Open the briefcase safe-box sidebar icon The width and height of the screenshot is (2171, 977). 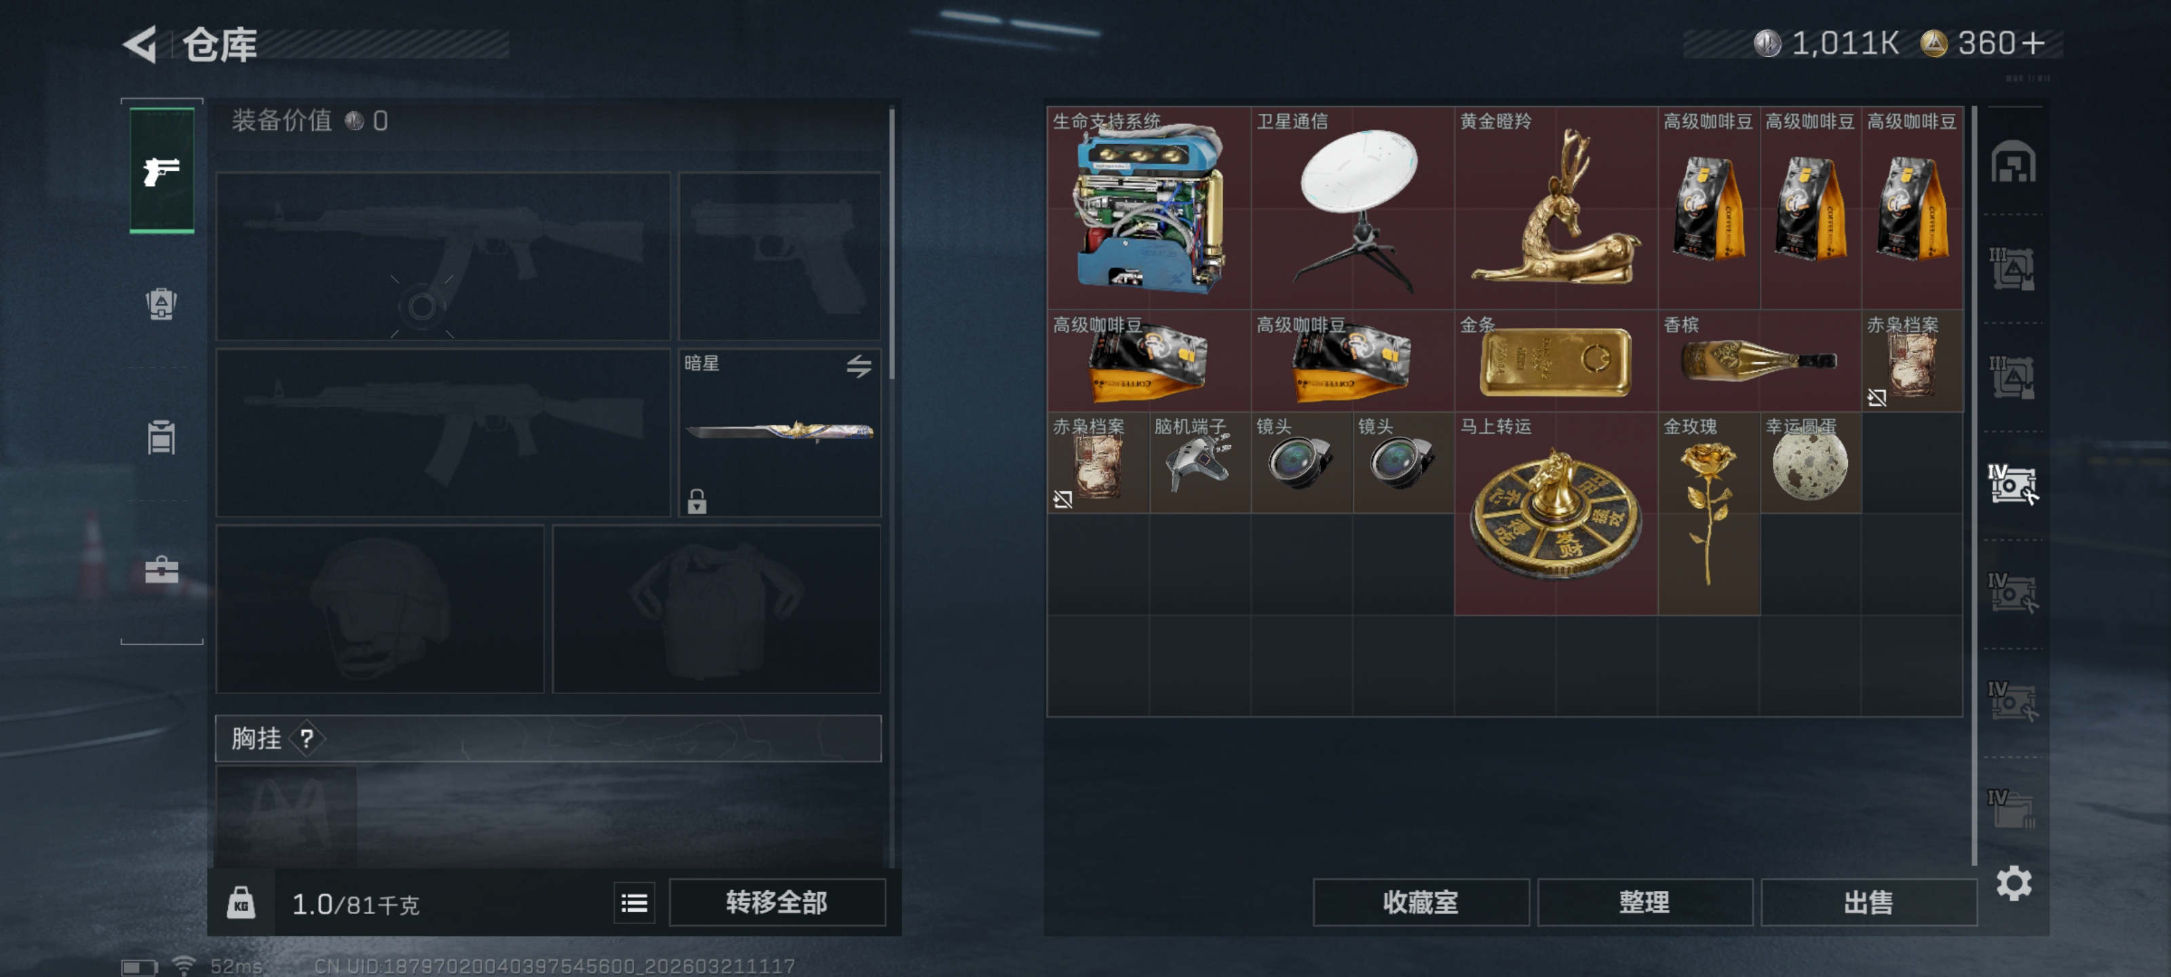[161, 571]
